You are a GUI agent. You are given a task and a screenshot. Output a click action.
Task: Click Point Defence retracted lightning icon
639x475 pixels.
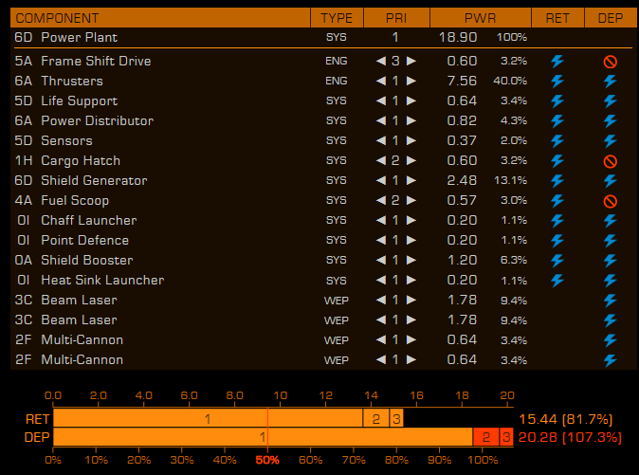(x=557, y=241)
